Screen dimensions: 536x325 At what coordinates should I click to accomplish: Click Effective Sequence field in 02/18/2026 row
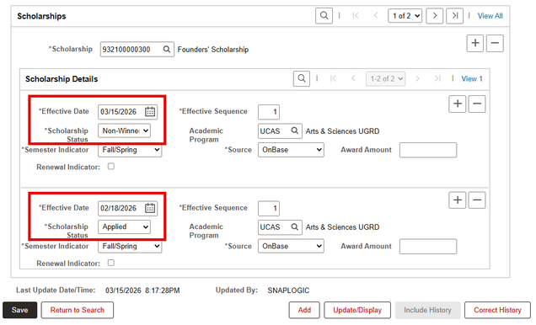[269, 208]
